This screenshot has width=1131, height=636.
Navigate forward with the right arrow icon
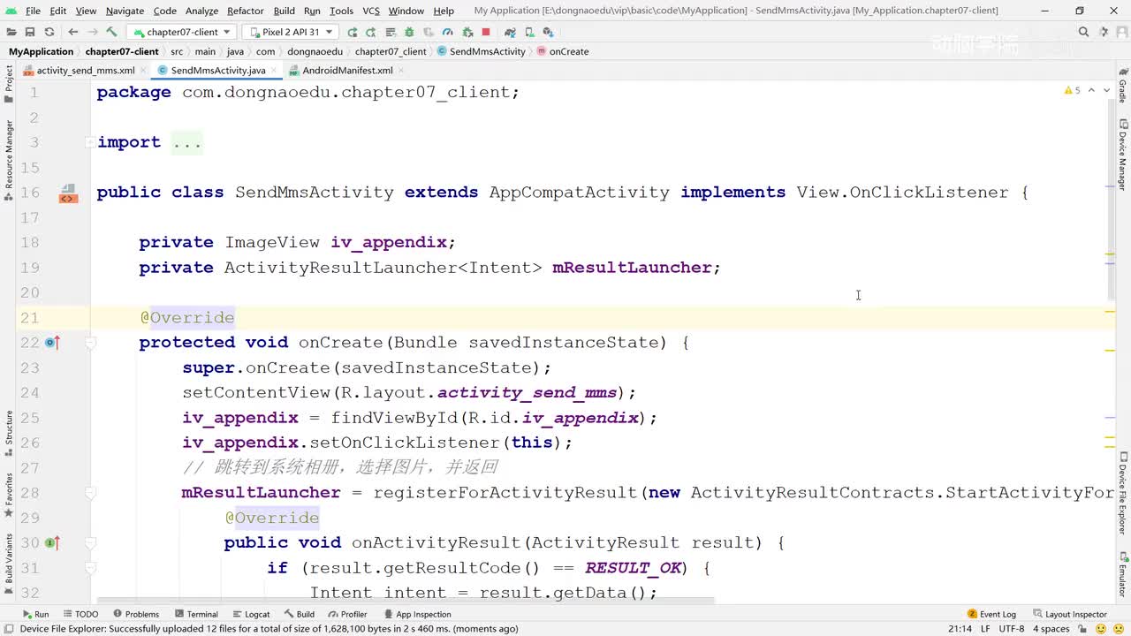point(92,32)
